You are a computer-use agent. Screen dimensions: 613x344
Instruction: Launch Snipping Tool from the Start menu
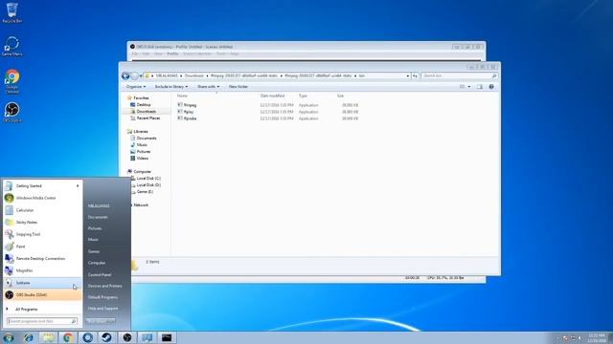point(42,234)
